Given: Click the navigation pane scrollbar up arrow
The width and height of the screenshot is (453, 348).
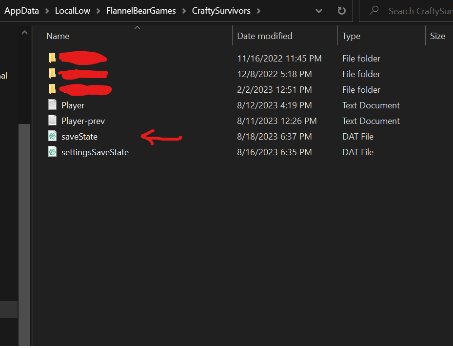Looking at the screenshot, I should (x=24, y=33).
